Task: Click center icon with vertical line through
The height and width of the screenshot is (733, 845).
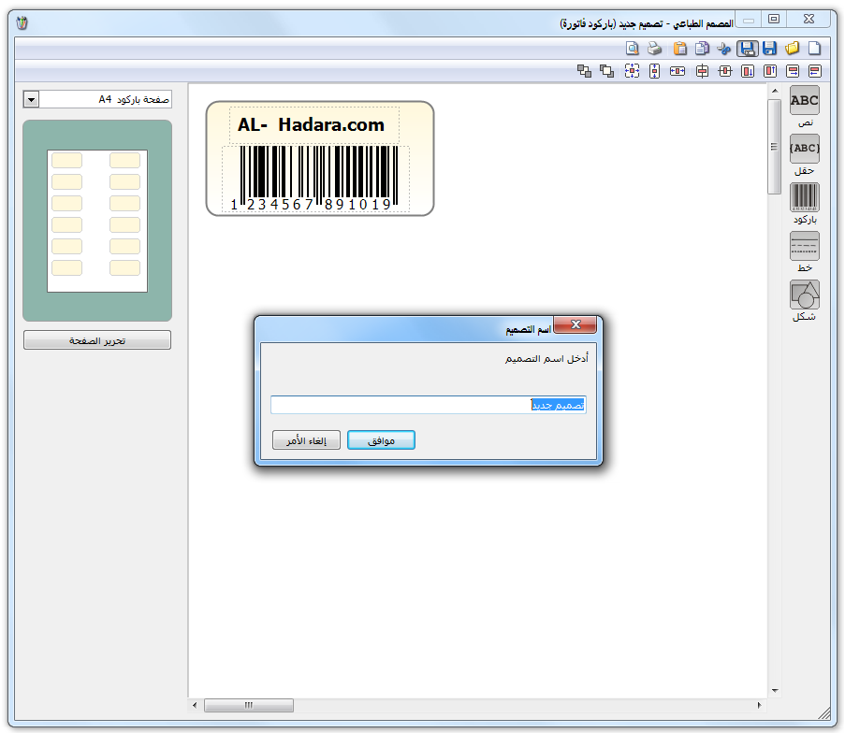Action: [702, 70]
